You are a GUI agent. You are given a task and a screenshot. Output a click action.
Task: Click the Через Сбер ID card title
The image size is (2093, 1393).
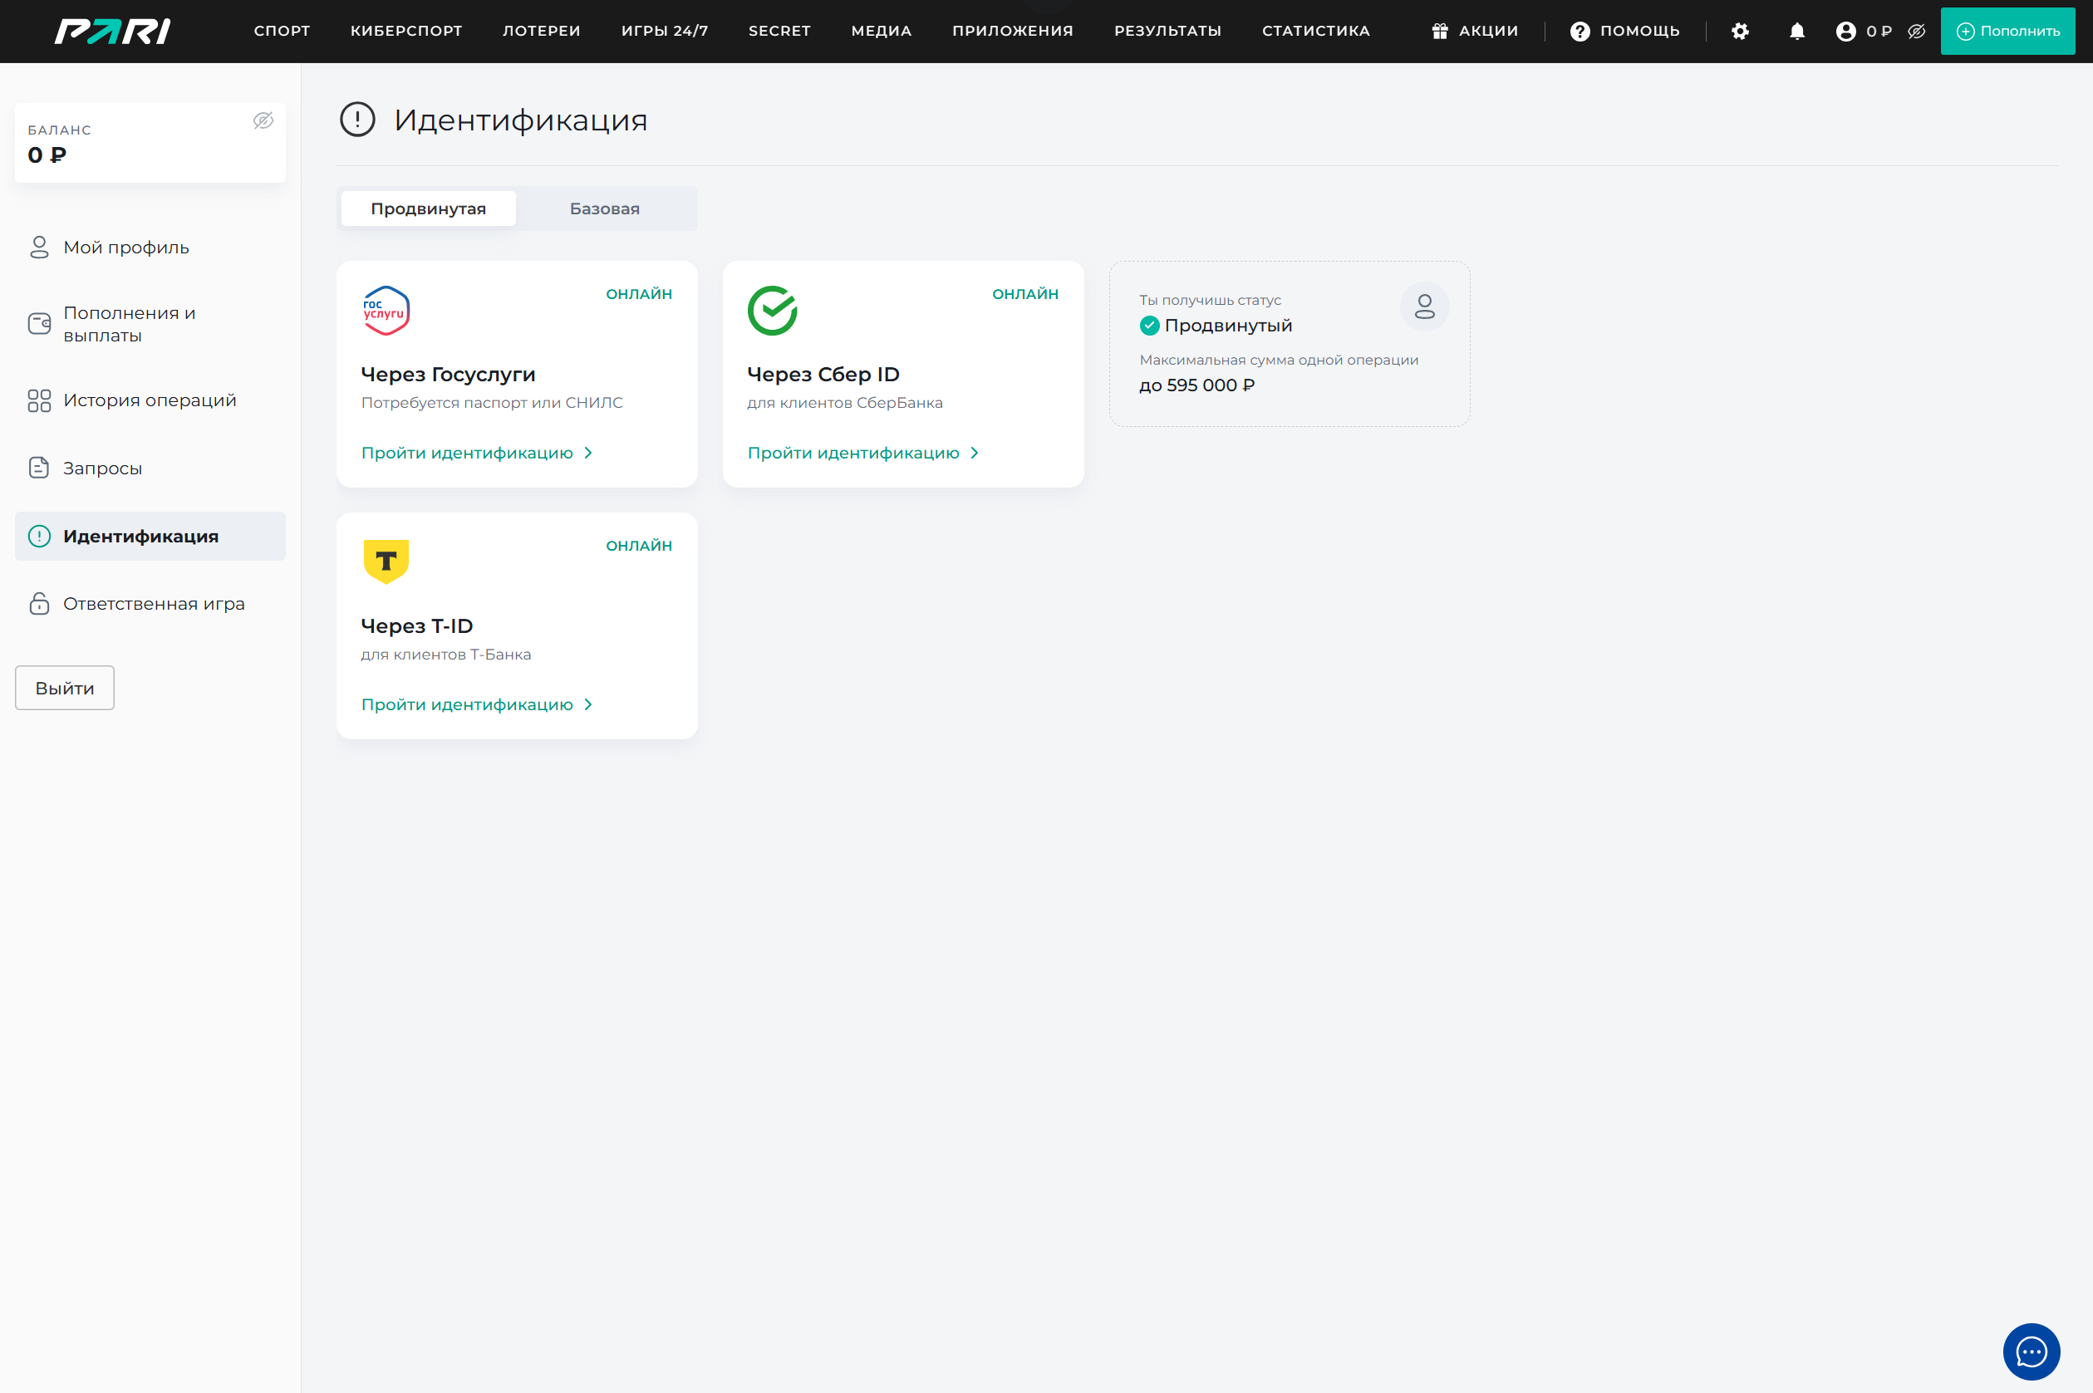tap(823, 374)
